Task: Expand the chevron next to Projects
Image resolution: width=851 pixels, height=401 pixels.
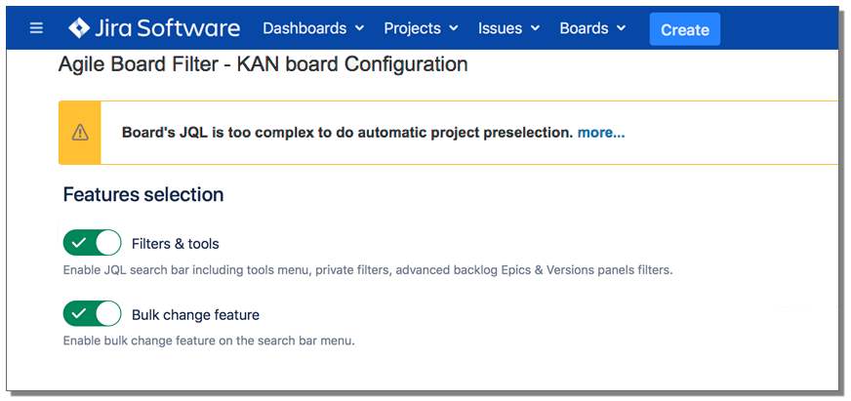Action: pyautogui.click(x=454, y=29)
